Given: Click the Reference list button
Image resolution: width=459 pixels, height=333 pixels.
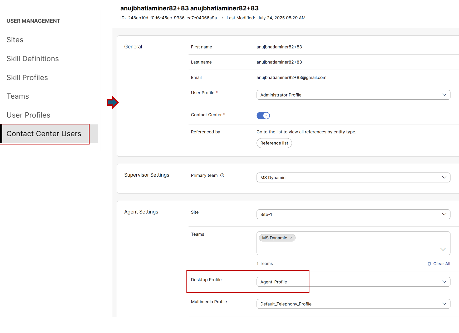Looking at the screenshot, I should (274, 143).
